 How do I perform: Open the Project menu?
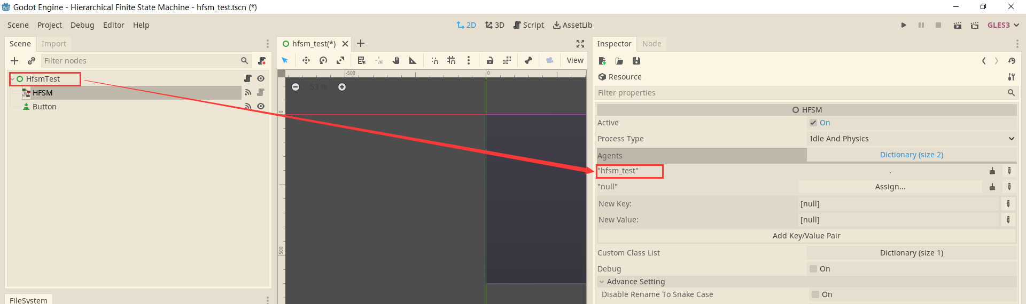[50, 25]
